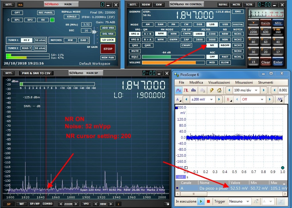Click the channel B increase range arrow
This screenshot has height=208, width=292.
pos(270,99)
